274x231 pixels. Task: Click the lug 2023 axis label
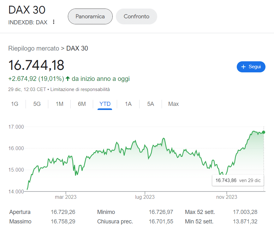145,197
